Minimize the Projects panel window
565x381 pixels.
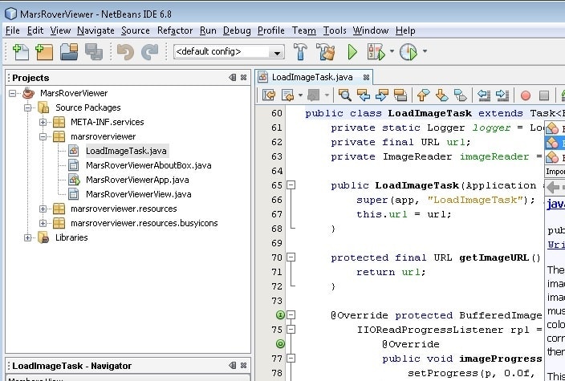pos(231,78)
